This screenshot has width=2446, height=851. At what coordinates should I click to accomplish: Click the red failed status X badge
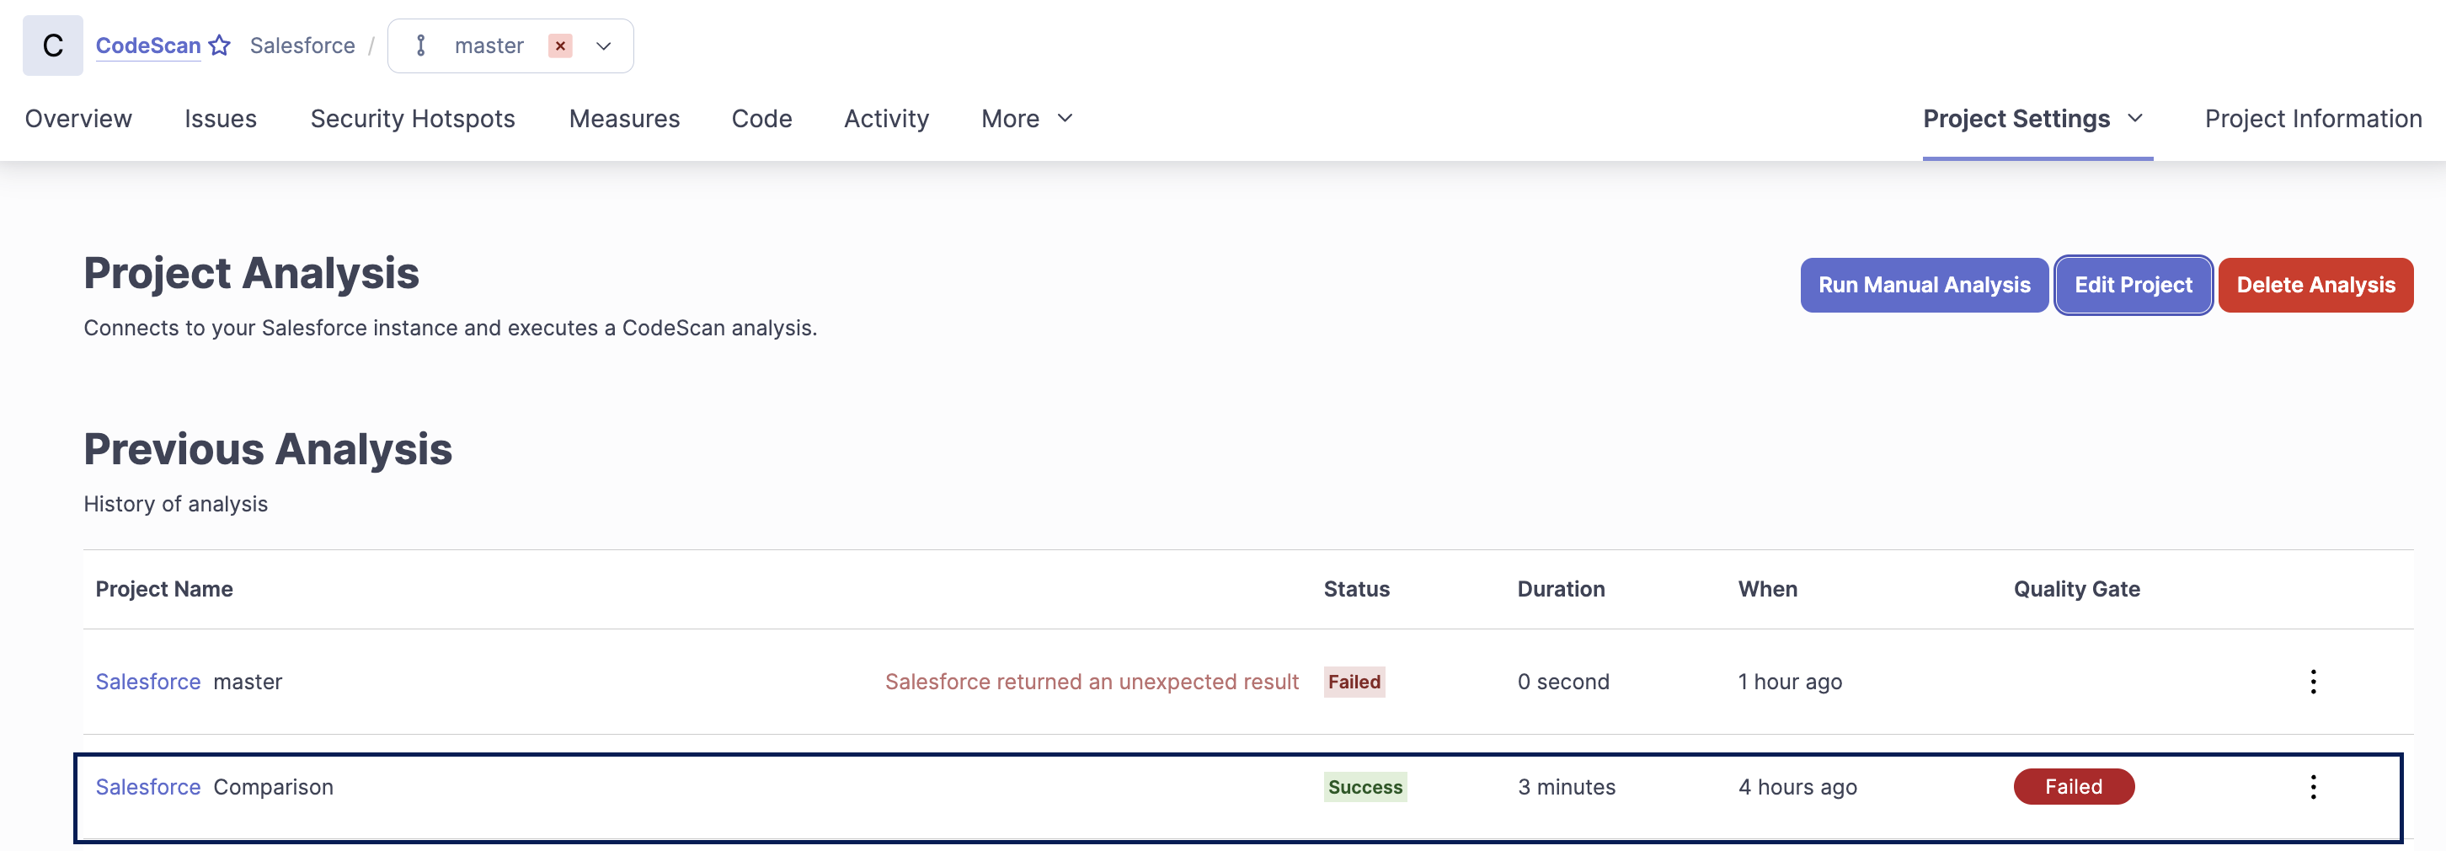coord(560,45)
